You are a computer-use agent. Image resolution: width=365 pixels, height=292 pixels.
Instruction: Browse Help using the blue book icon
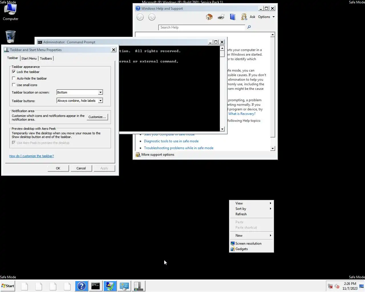[233, 17]
